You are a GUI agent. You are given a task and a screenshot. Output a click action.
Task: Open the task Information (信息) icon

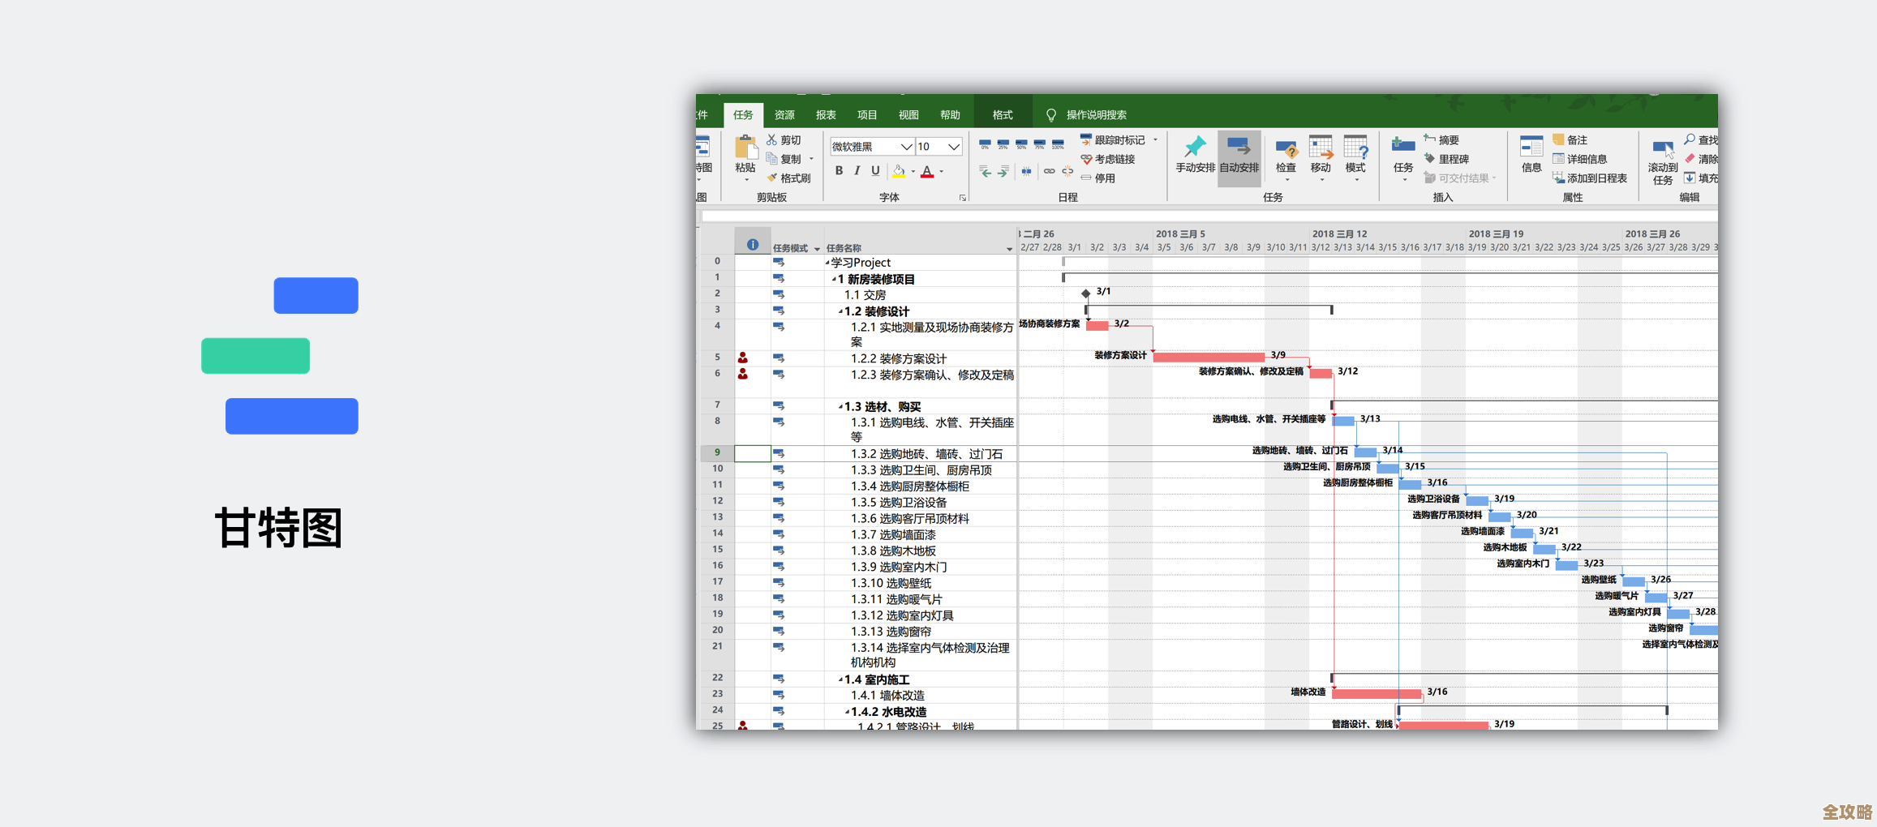pos(1531,155)
